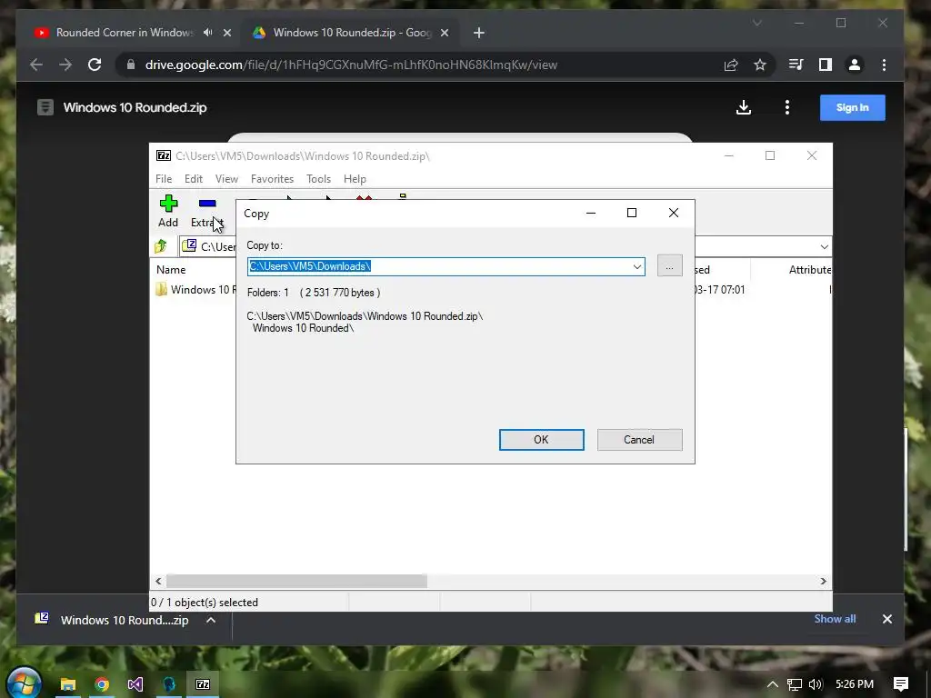Open the Tools menu in 7-Zip

(x=319, y=179)
